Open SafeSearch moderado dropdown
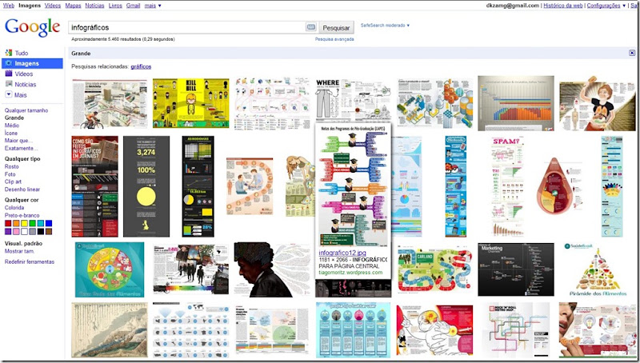Image resolution: width=640 pixels, height=363 pixels. coord(385,26)
